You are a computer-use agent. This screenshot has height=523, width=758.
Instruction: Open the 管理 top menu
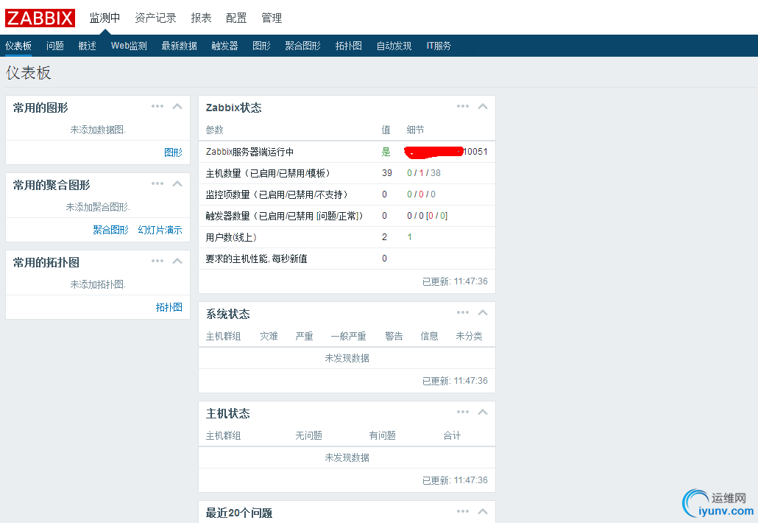coord(272,18)
